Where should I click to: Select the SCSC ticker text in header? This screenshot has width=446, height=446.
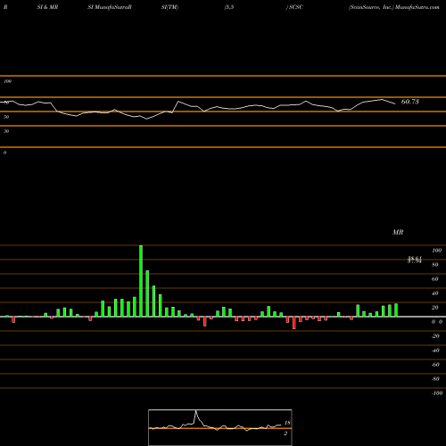pyautogui.click(x=295, y=7)
